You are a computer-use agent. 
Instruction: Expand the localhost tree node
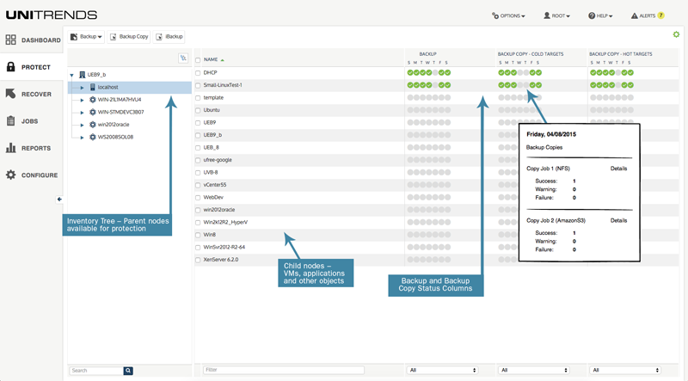tap(82, 88)
